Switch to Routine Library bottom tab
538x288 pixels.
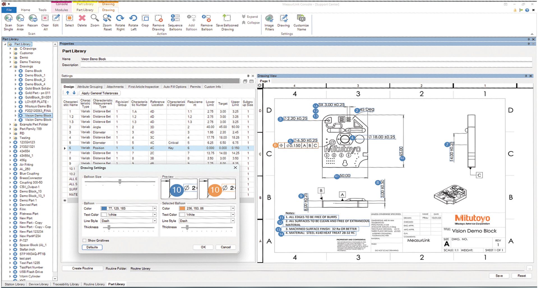tap(94, 284)
